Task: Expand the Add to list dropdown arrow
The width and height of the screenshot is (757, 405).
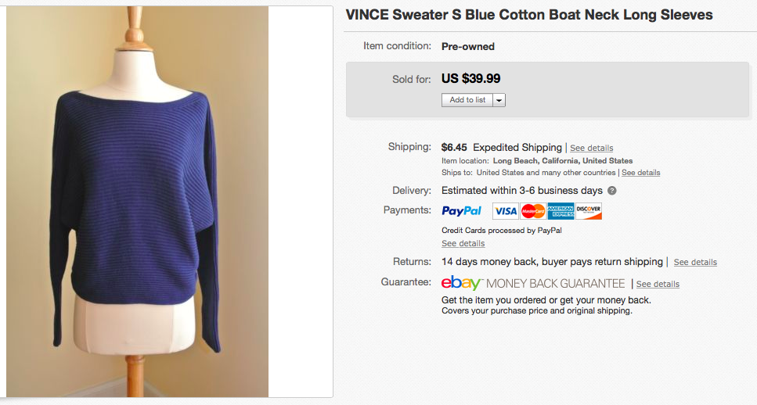Action: point(499,100)
